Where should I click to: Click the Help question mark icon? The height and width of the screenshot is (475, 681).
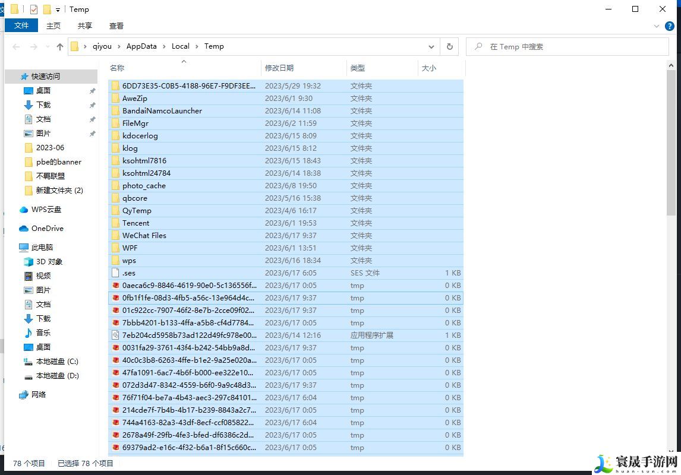[x=669, y=26]
